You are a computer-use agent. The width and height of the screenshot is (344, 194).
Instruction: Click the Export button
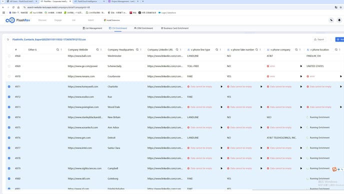(x=319, y=39)
